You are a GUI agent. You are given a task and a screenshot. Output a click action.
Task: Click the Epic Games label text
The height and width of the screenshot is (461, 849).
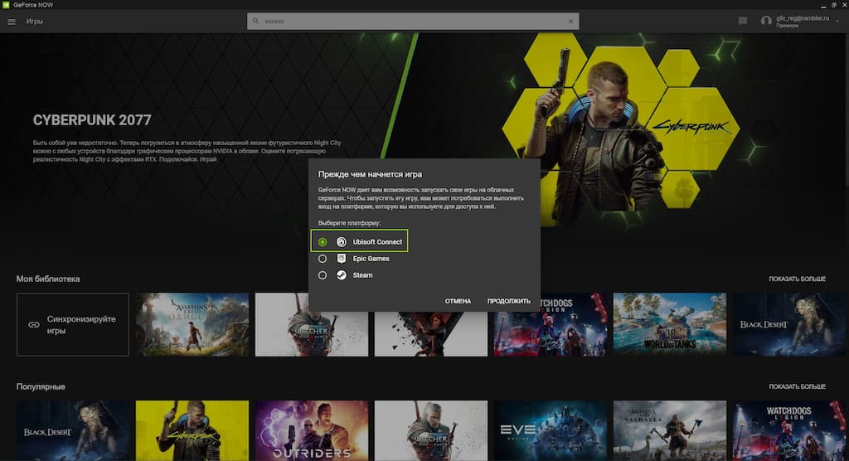(x=371, y=259)
